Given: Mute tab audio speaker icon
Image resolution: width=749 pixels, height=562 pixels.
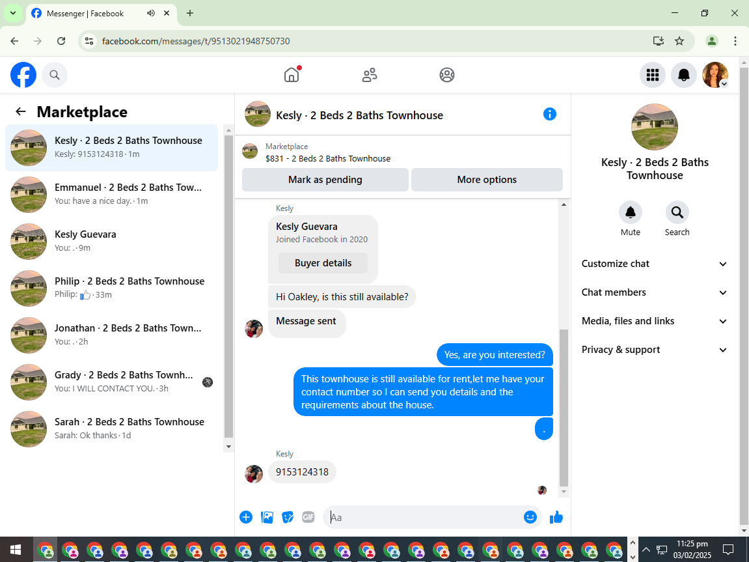Looking at the screenshot, I should 151,14.
